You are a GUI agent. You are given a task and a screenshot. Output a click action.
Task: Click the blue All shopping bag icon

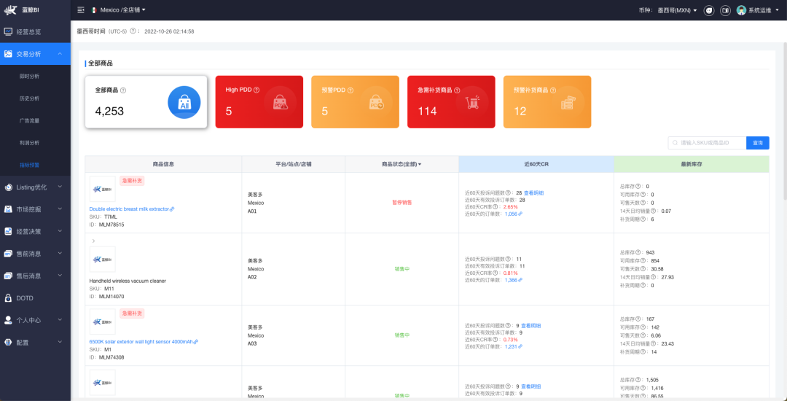(x=184, y=102)
